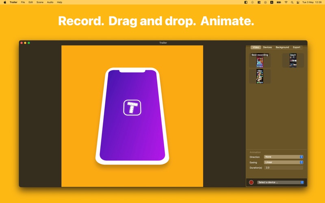Select the Bla video thumbnail
This screenshot has height=203, width=325.
click(260, 76)
